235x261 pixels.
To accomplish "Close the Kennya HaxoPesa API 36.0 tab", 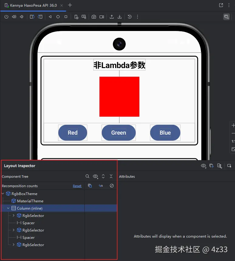I will coord(62,5).
